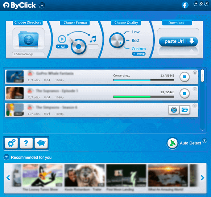The height and width of the screenshot is (197, 211).
Task: Click The Sopranos video thumbnail
Action: (15, 93)
